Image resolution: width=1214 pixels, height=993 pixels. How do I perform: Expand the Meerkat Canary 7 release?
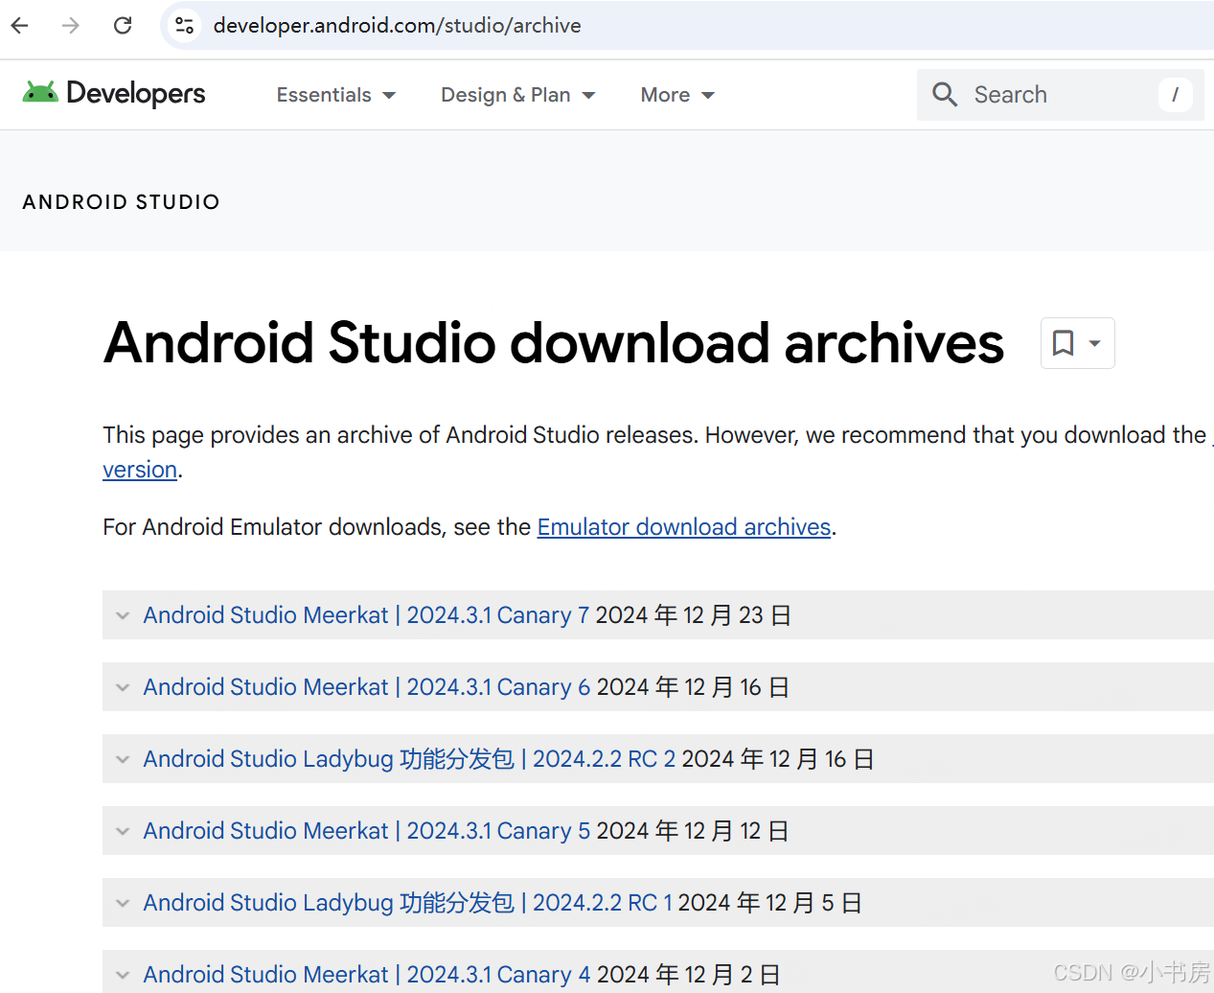click(366, 615)
